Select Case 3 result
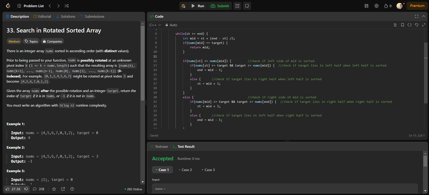Image resolution: width=429 pixels, height=195 pixels. point(208,170)
